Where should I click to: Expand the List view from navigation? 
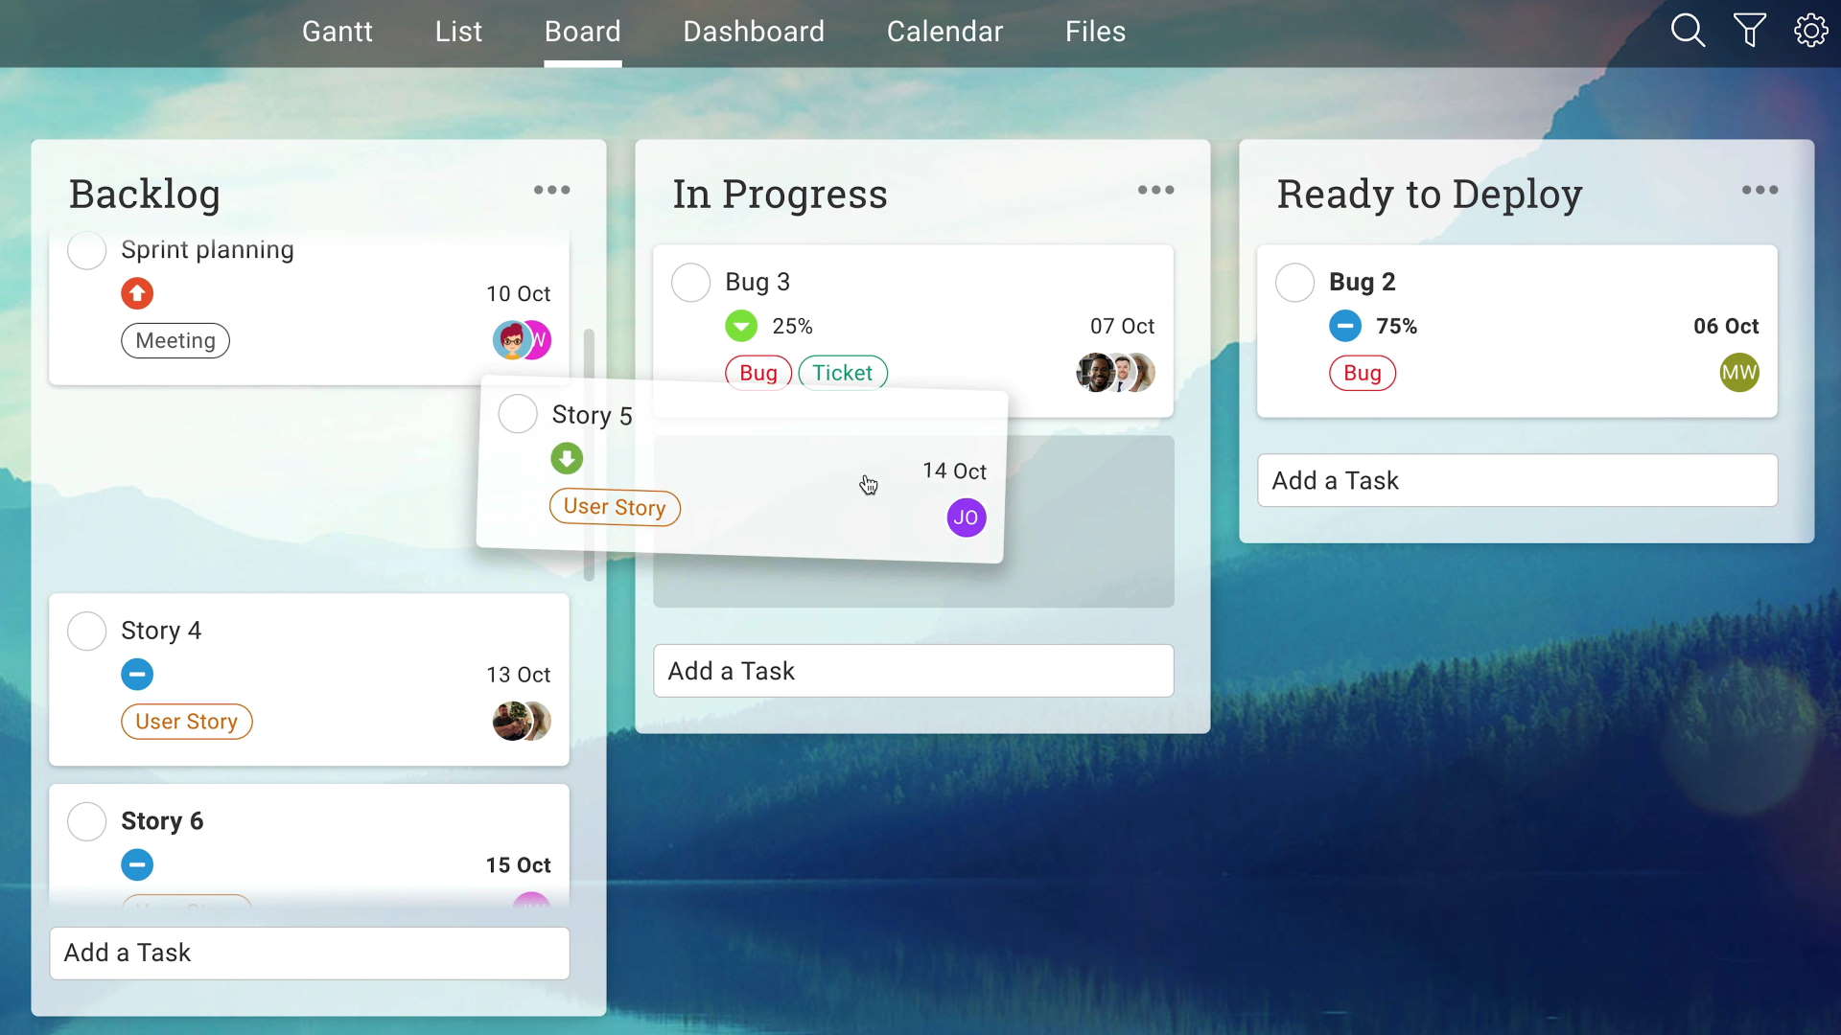tap(456, 32)
